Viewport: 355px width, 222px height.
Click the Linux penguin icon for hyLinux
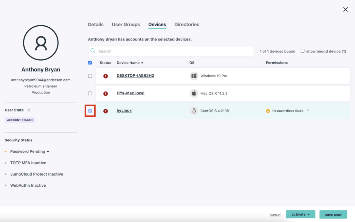point(194,111)
